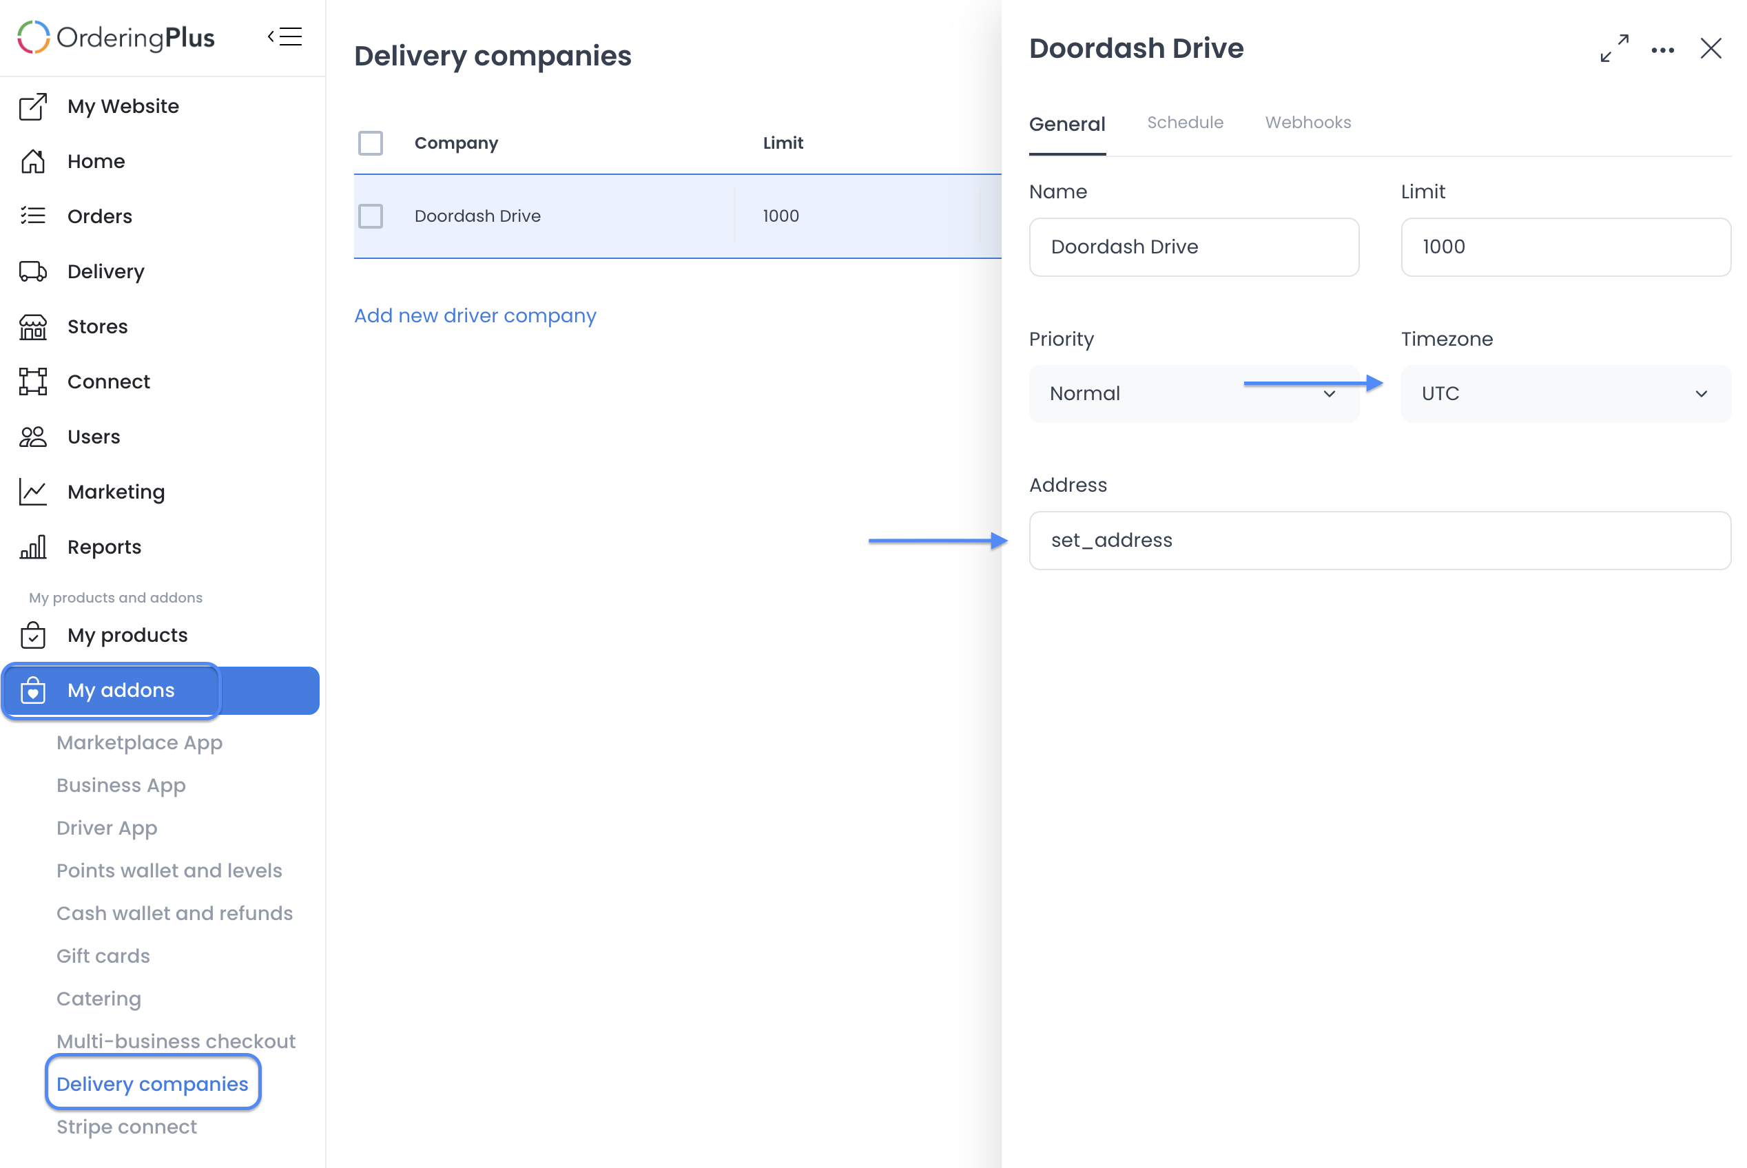This screenshot has width=1747, height=1168.
Task: Open Multi-business checkout submenu entry
Action: 176,1041
